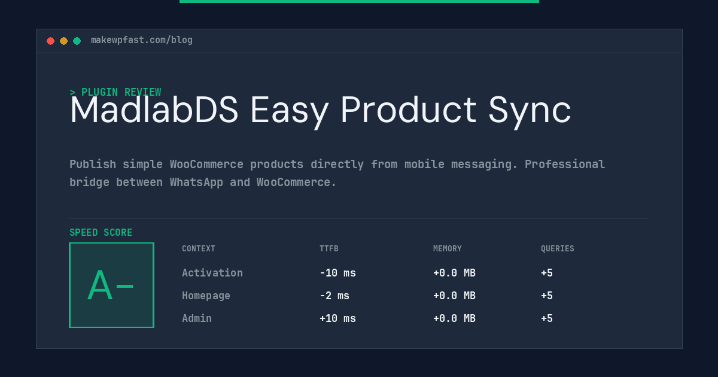Click the SPEED SCORE label

click(101, 233)
